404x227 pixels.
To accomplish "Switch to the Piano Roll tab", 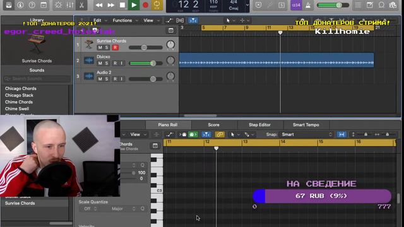I will [x=168, y=125].
